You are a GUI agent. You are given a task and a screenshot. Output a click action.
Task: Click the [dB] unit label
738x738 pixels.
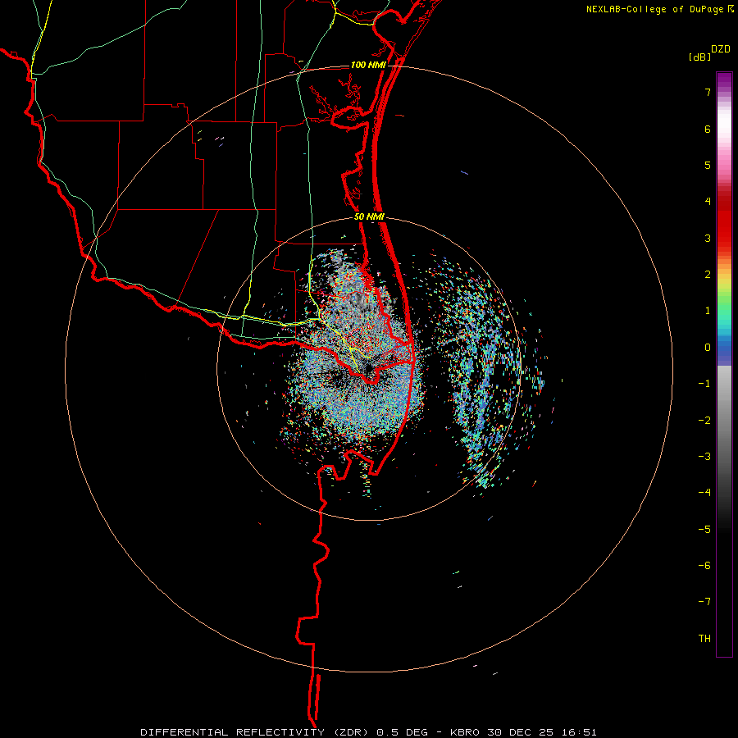click(699, 57)
